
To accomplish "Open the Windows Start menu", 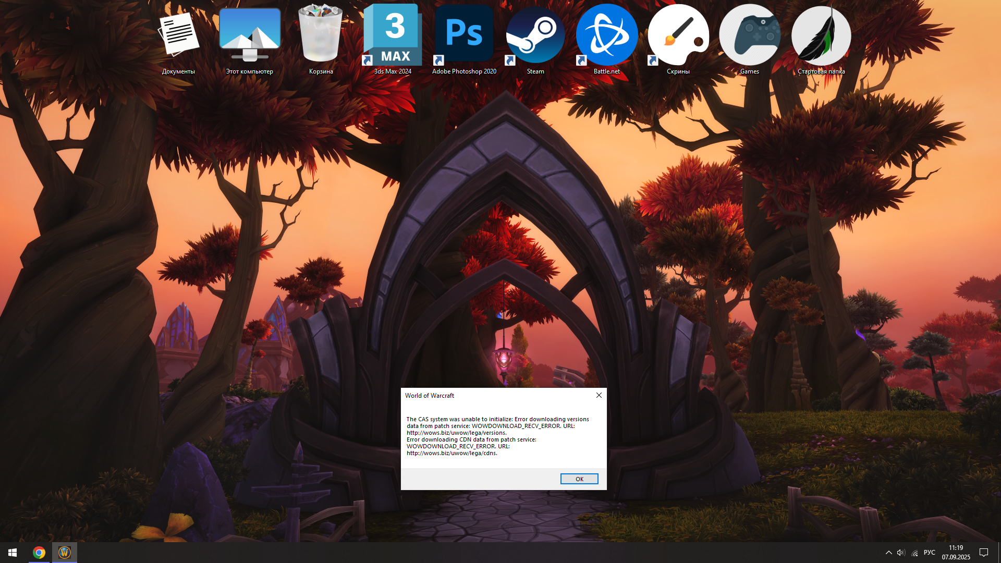I will tap(13, 553).
